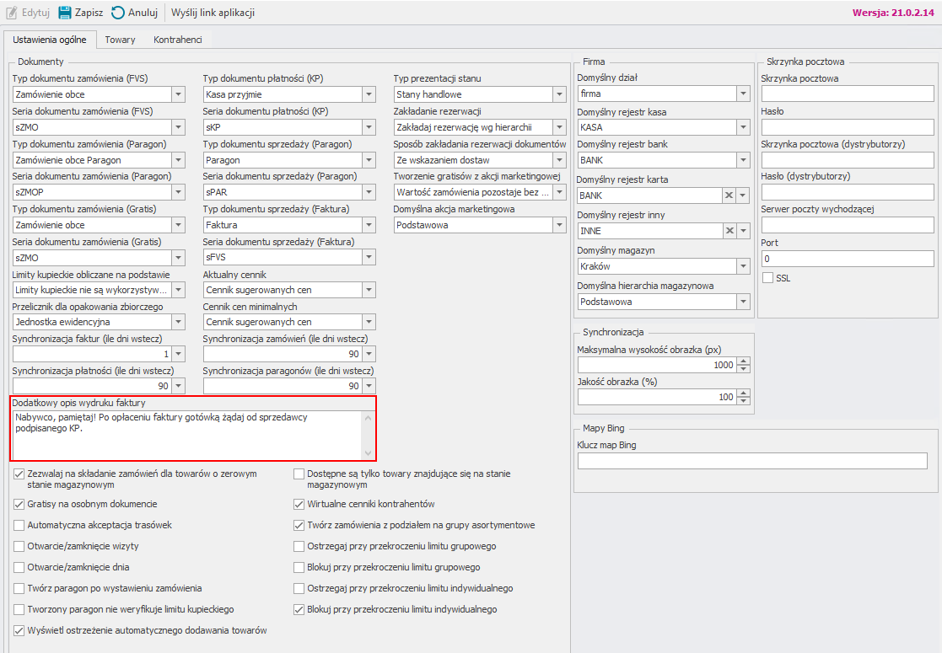Enable the SSL checkbox
The image size is (942, 653).
767,278
